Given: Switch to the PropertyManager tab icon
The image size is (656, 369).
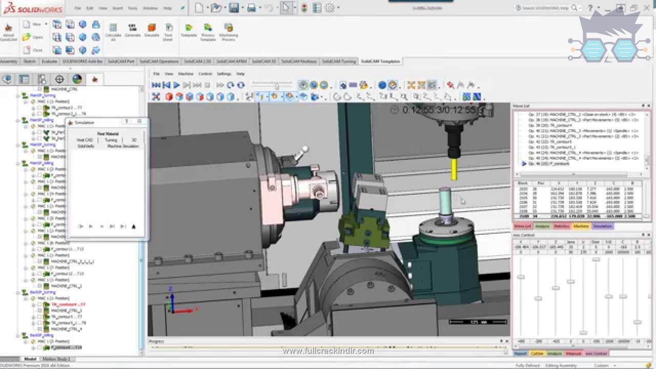Looking at the screenshot, I should point(24,79).
